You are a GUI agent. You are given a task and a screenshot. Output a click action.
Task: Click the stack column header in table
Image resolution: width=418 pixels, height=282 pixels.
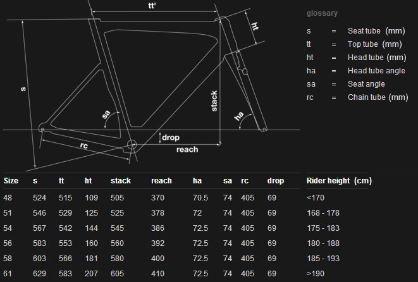point(120,181)
